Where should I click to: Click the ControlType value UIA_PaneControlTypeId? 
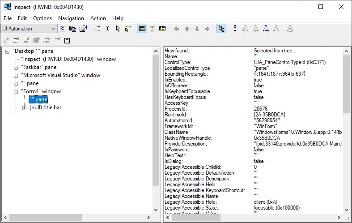click(x=290, y=62)
